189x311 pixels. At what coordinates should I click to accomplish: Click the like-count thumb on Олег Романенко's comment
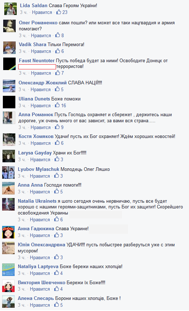[57, 35]
